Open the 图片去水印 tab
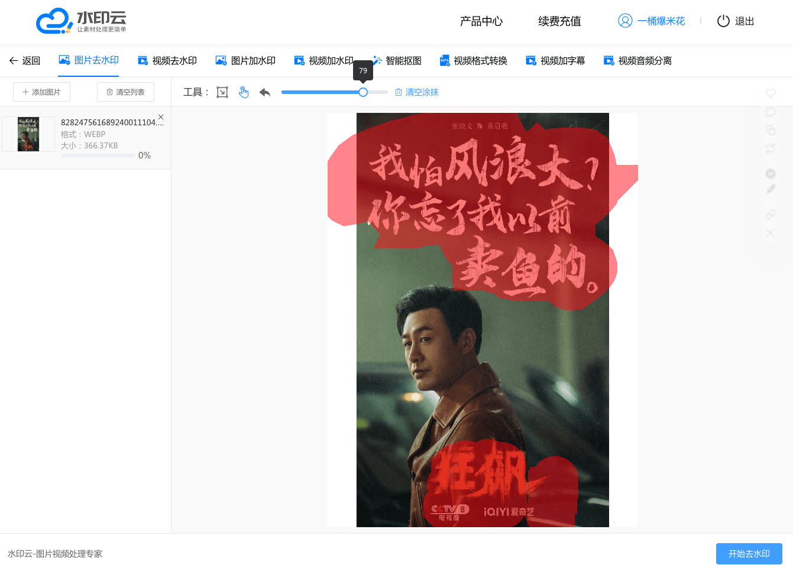This screenshot has width=793, height=565. point(89,60)
